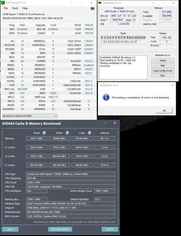This screenshot has width=181, height=236.
Task: Click the MCLK 1900,00 value
Action: 89,25
